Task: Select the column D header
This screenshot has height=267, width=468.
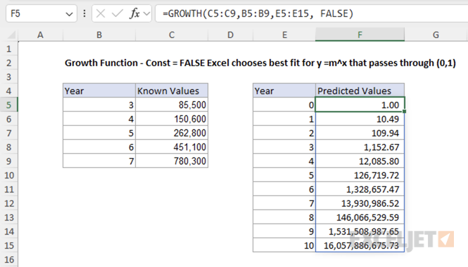Action: [230, 35]
